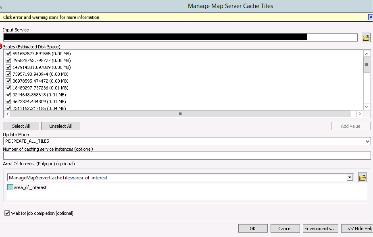Open Area Of Interest browse folder icon
The image size is (373, 237).
point(362,177)
